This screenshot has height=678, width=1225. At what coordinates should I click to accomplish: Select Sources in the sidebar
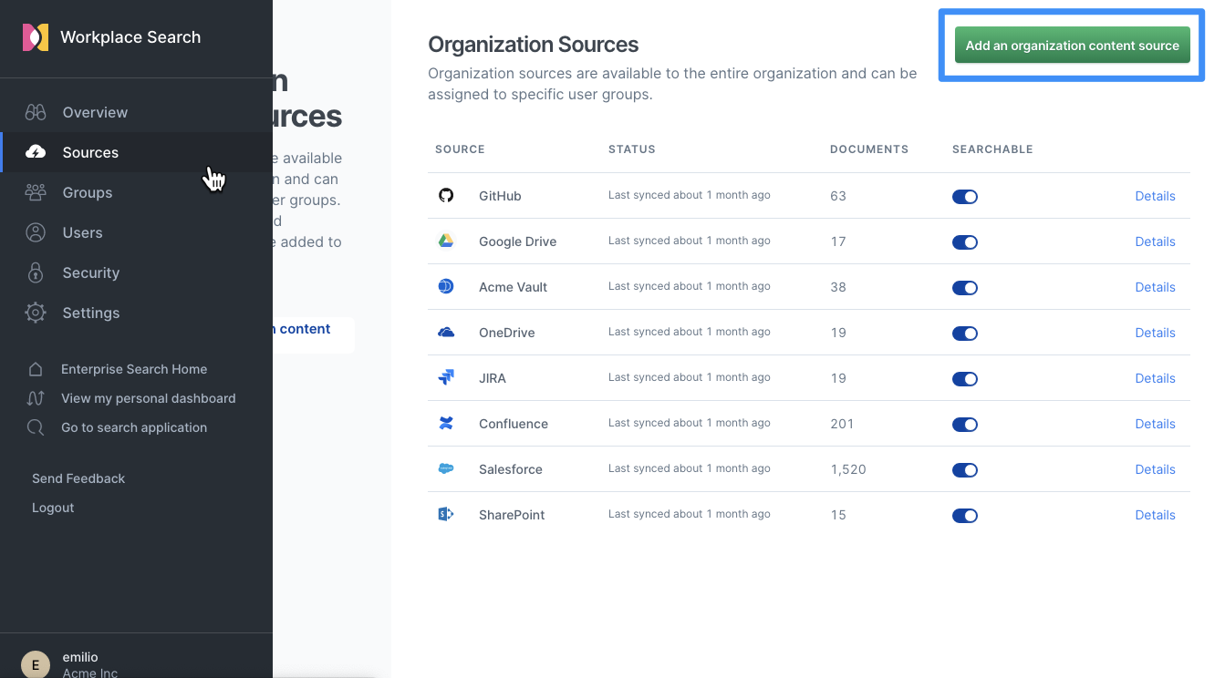click(136, 152)
